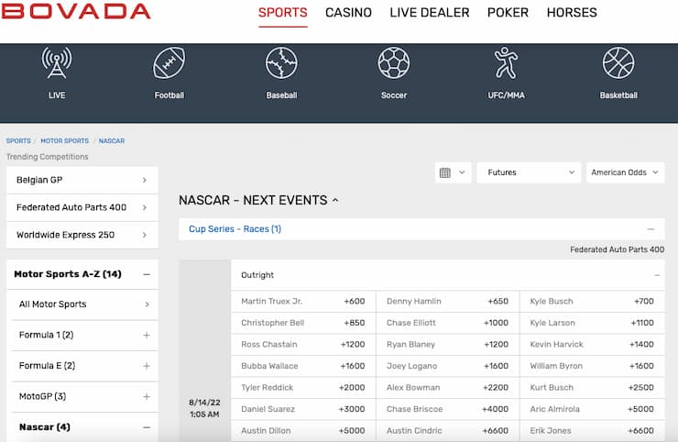Image resolution: width=678 pixels, height=442 pixels.
Task: Open Belgian GP trending competition
Action: pos(82,180)
